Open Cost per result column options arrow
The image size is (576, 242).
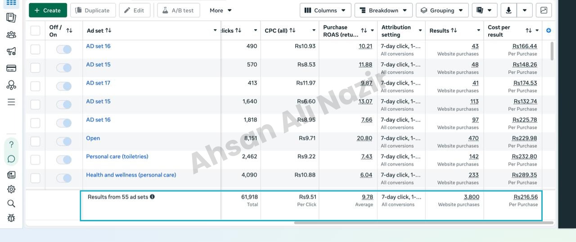537,31
